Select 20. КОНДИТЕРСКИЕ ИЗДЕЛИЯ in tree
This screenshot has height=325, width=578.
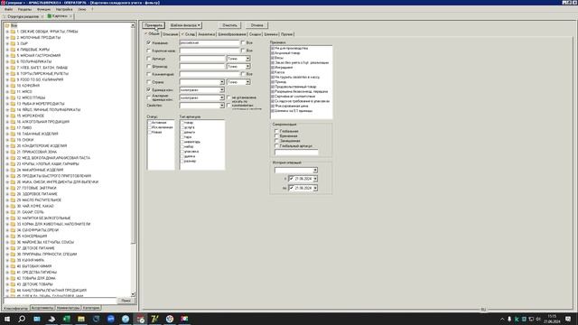point(42,146)
